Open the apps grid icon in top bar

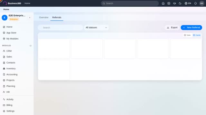(169, 4)
